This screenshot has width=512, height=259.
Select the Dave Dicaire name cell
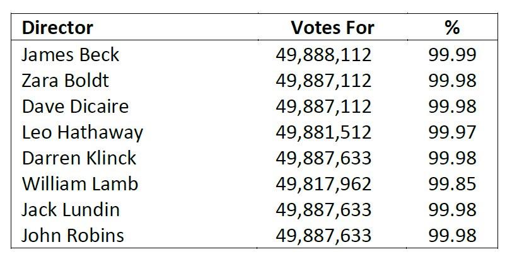point(75,106)
